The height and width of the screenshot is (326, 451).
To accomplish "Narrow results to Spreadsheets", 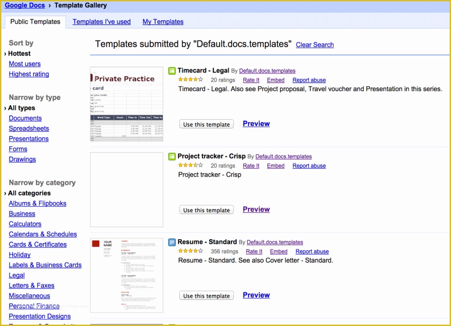I will click(29, 129).
